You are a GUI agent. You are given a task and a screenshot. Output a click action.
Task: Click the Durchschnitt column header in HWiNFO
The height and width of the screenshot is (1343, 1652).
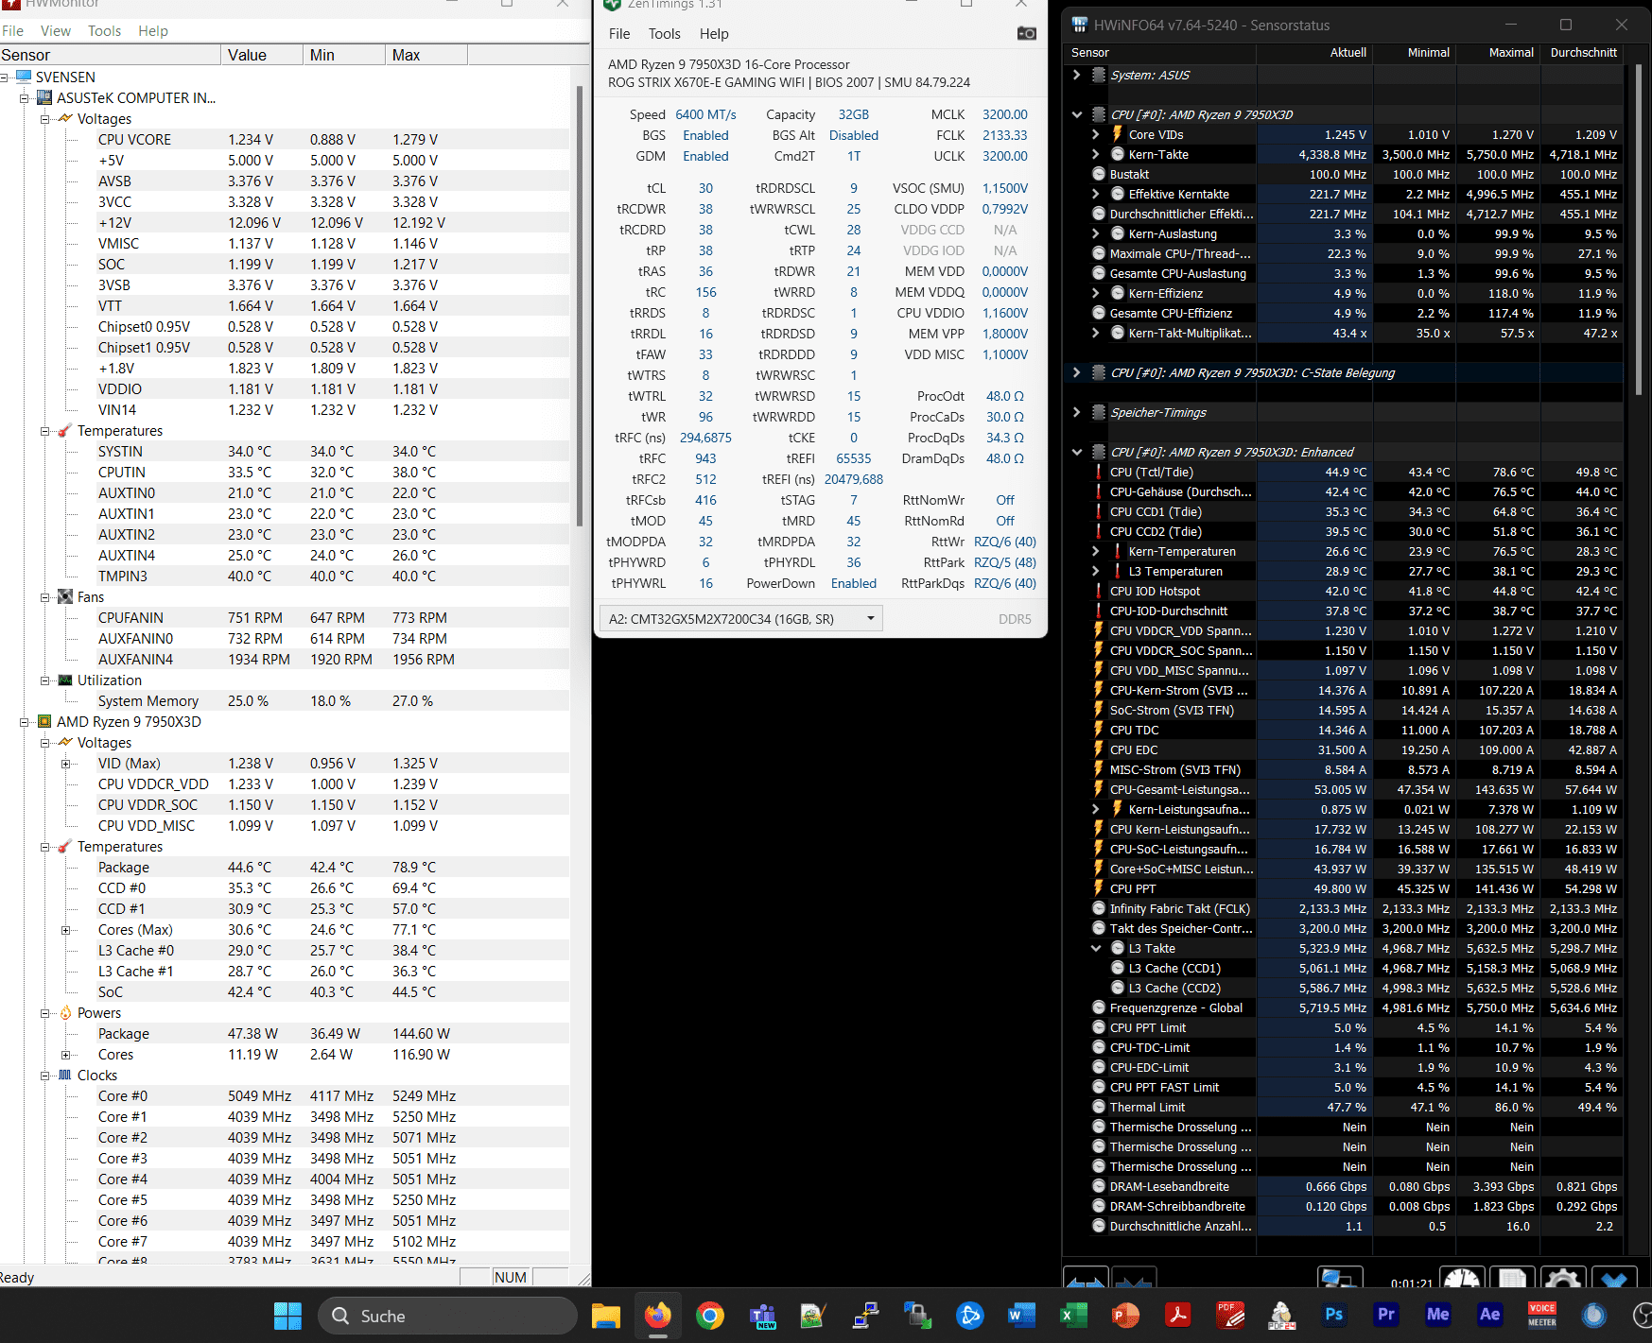click(x=1584, y=53)
